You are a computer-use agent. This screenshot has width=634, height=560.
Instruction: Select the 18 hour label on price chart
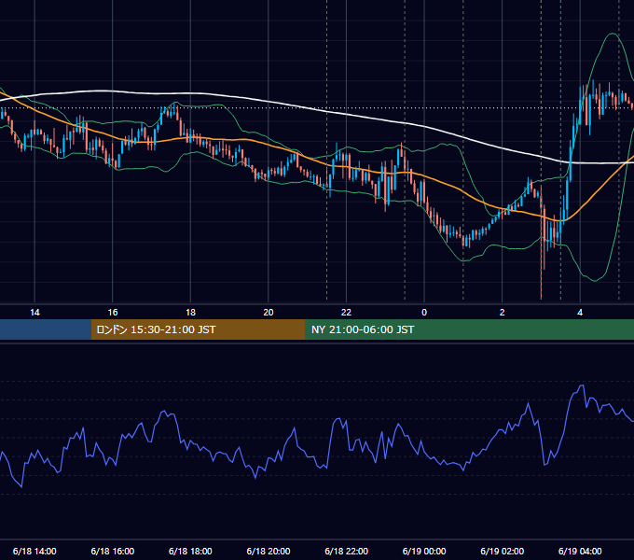tap(190, 313)
